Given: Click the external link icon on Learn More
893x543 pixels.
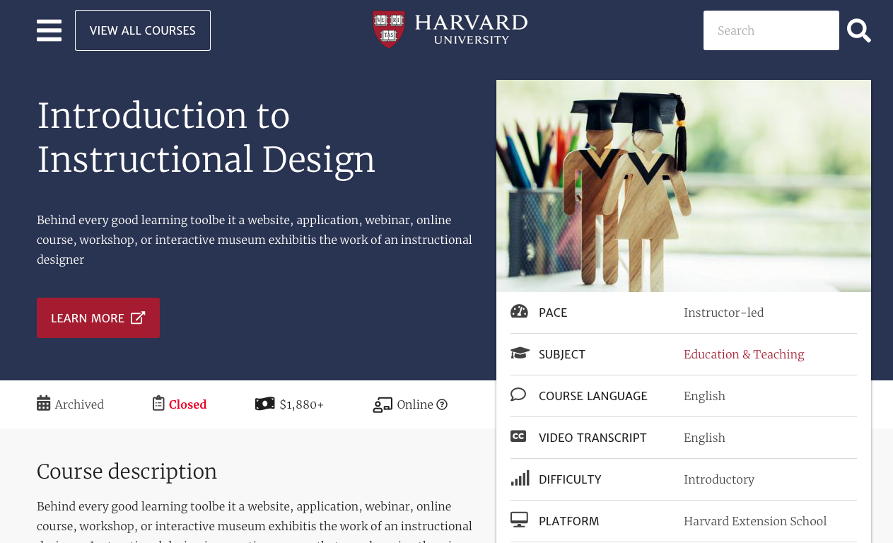Looking at the screenshot, I should pyautogui.click(x=138, y=317).
